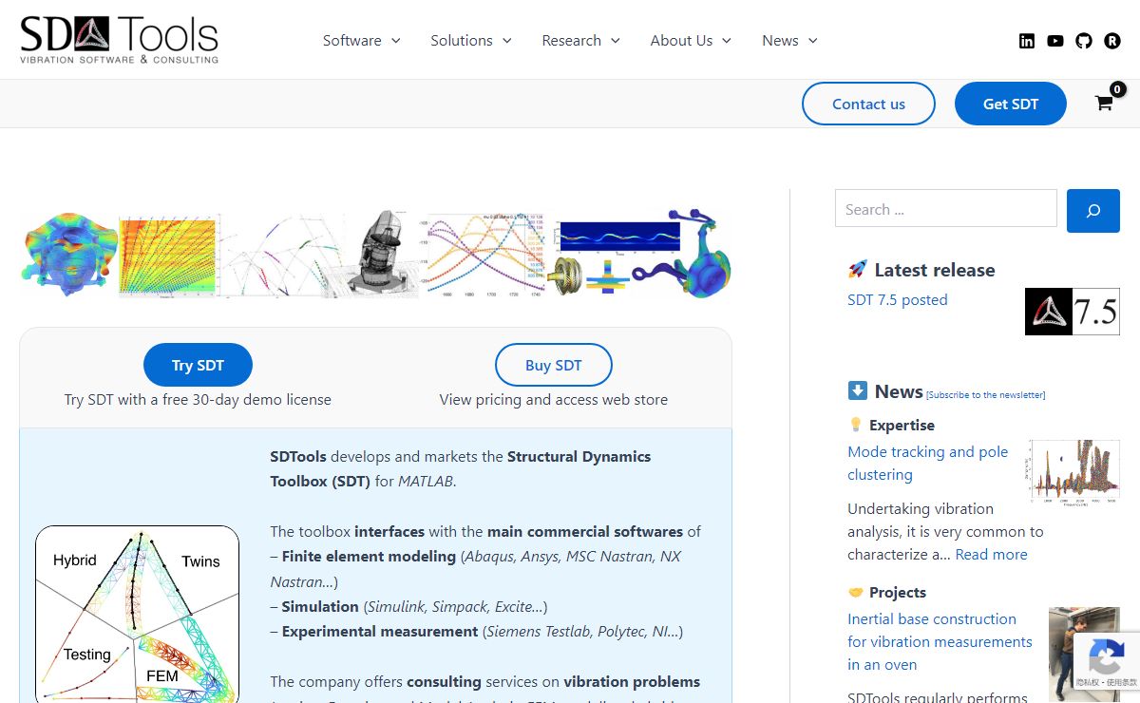The width and height of the screenshot is (1140, 703).
Task: Click the 'Expertise' label under News
Action: coord(902,426)
